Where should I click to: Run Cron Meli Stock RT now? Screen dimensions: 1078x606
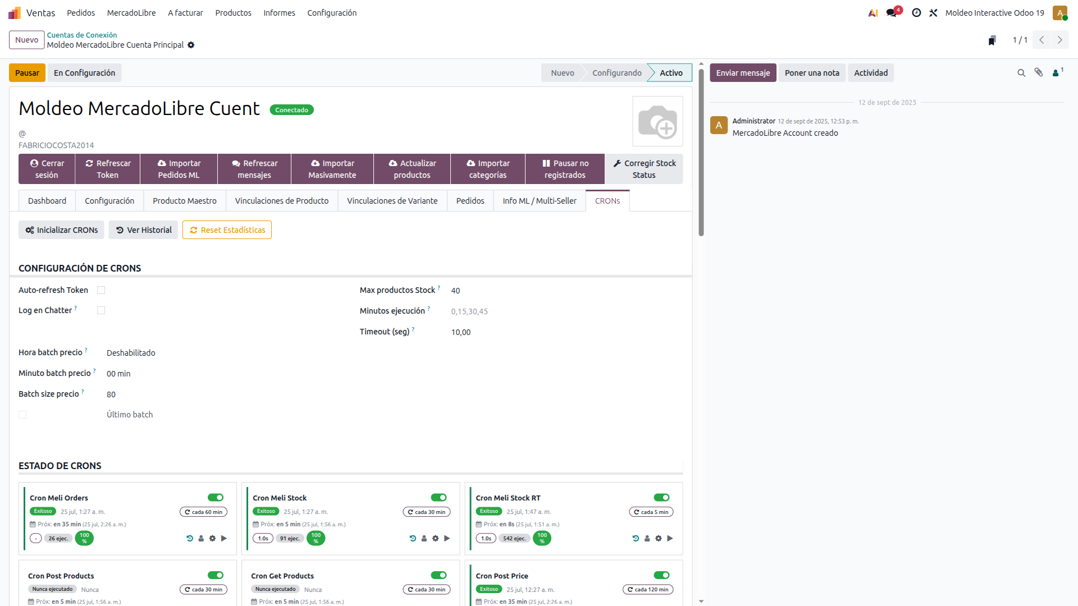(670, 538)
